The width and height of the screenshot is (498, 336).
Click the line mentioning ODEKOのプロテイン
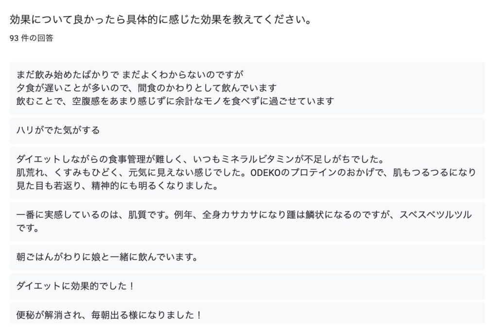246,173
